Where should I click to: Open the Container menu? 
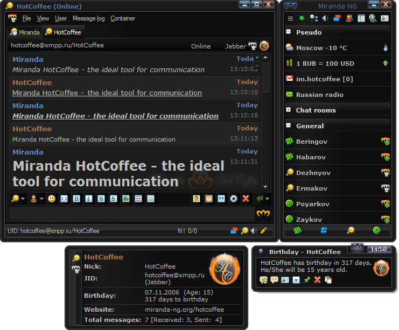pyautogui.click(x=123, y=18)
